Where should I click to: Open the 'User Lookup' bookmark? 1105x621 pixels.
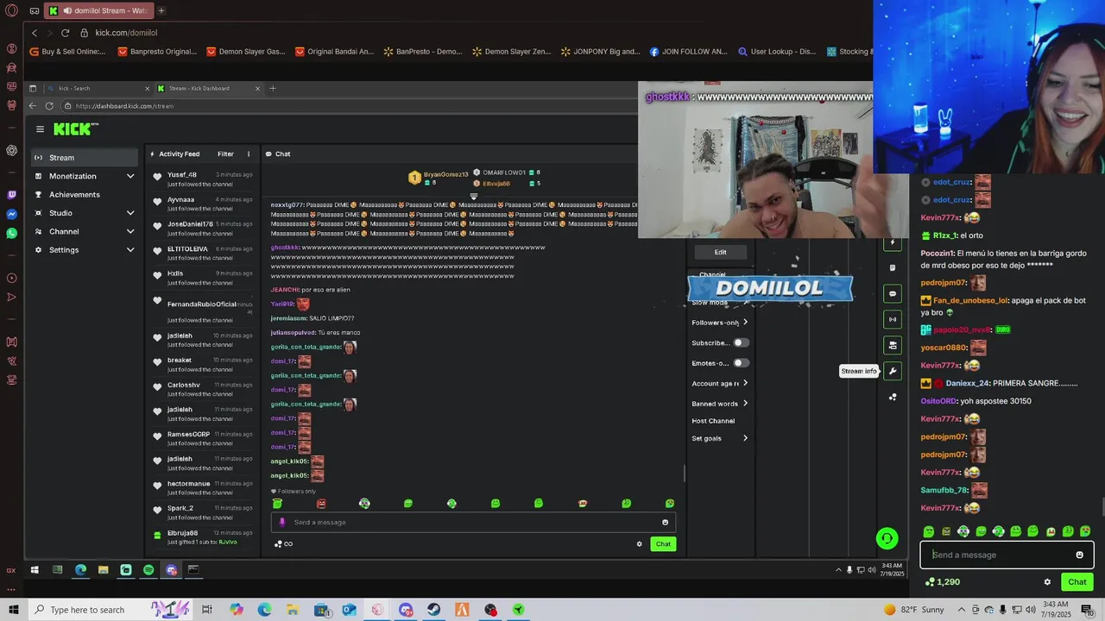click(x=777, y=52)
